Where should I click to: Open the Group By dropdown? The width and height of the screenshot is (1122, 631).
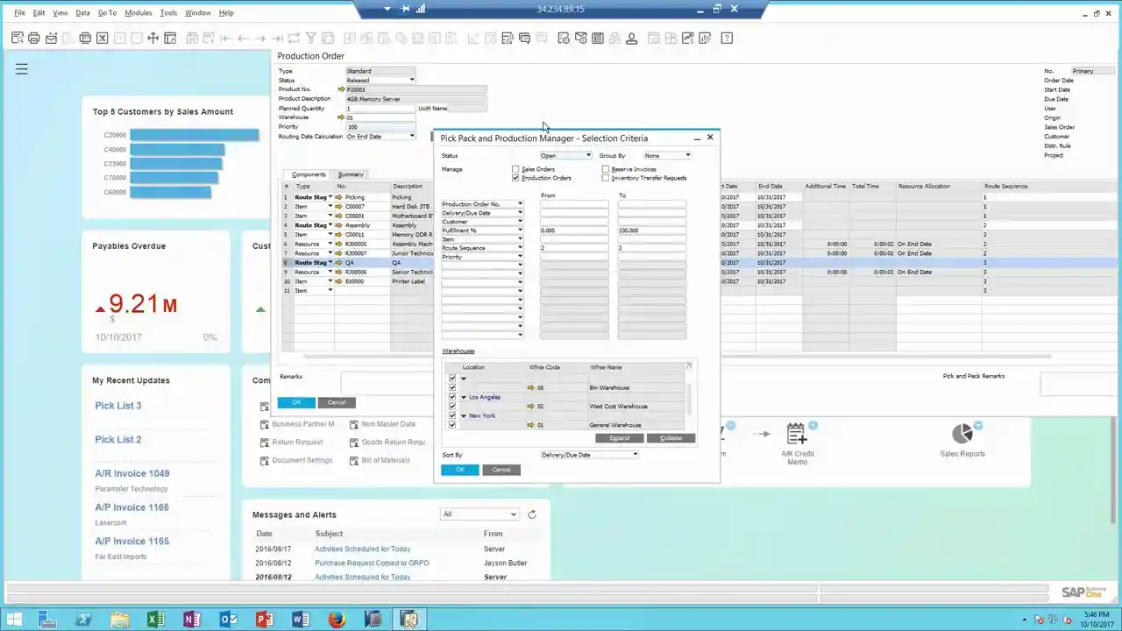pos(667,155)
